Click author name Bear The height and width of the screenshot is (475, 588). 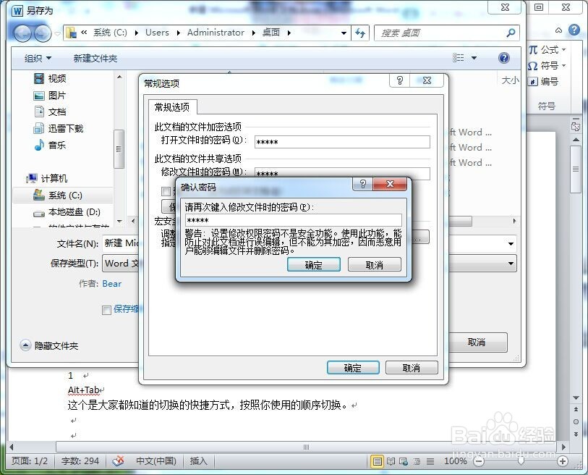pyautogui.click(x=112, y=284)
